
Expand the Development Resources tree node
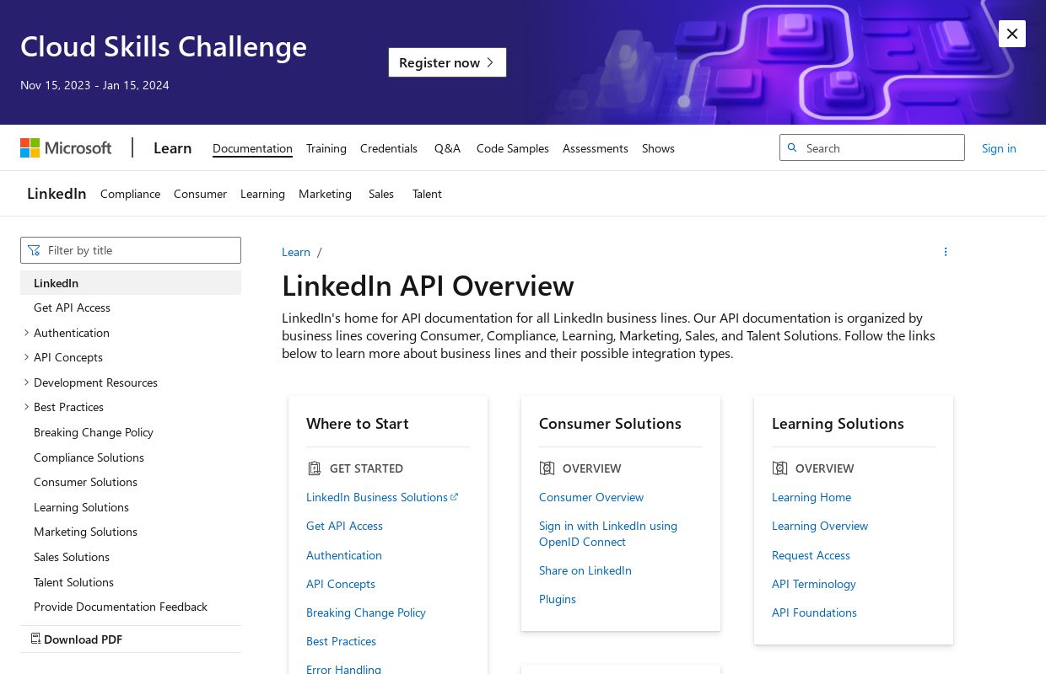[26, 382]
